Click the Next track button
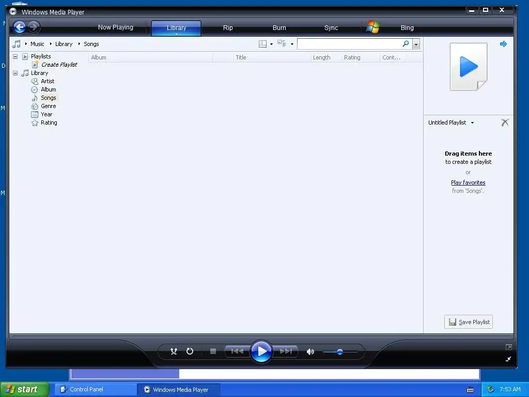The height and width of the screenshot is (397, 529). (x=286, y=352)
